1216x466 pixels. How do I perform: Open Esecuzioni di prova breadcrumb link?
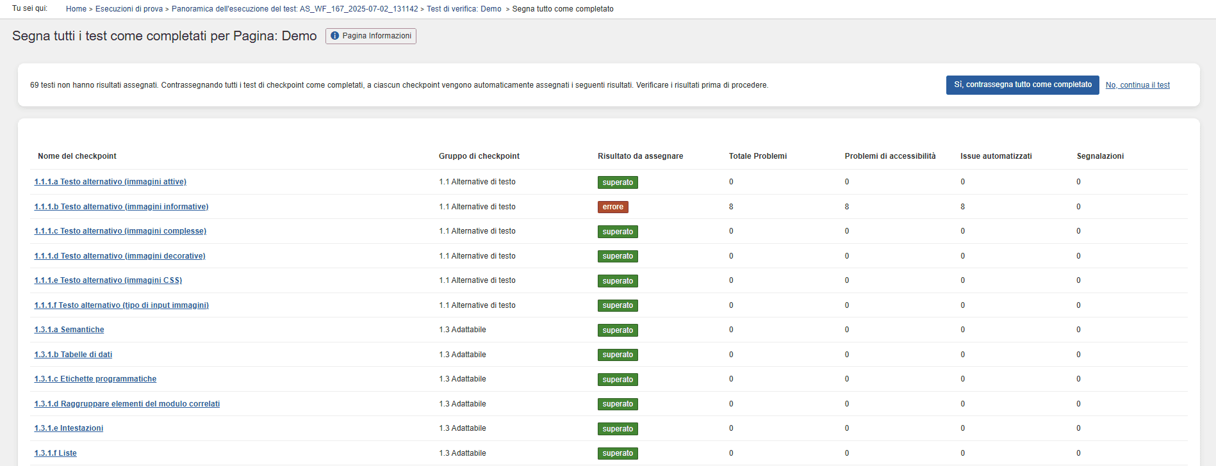coord(129,9)
